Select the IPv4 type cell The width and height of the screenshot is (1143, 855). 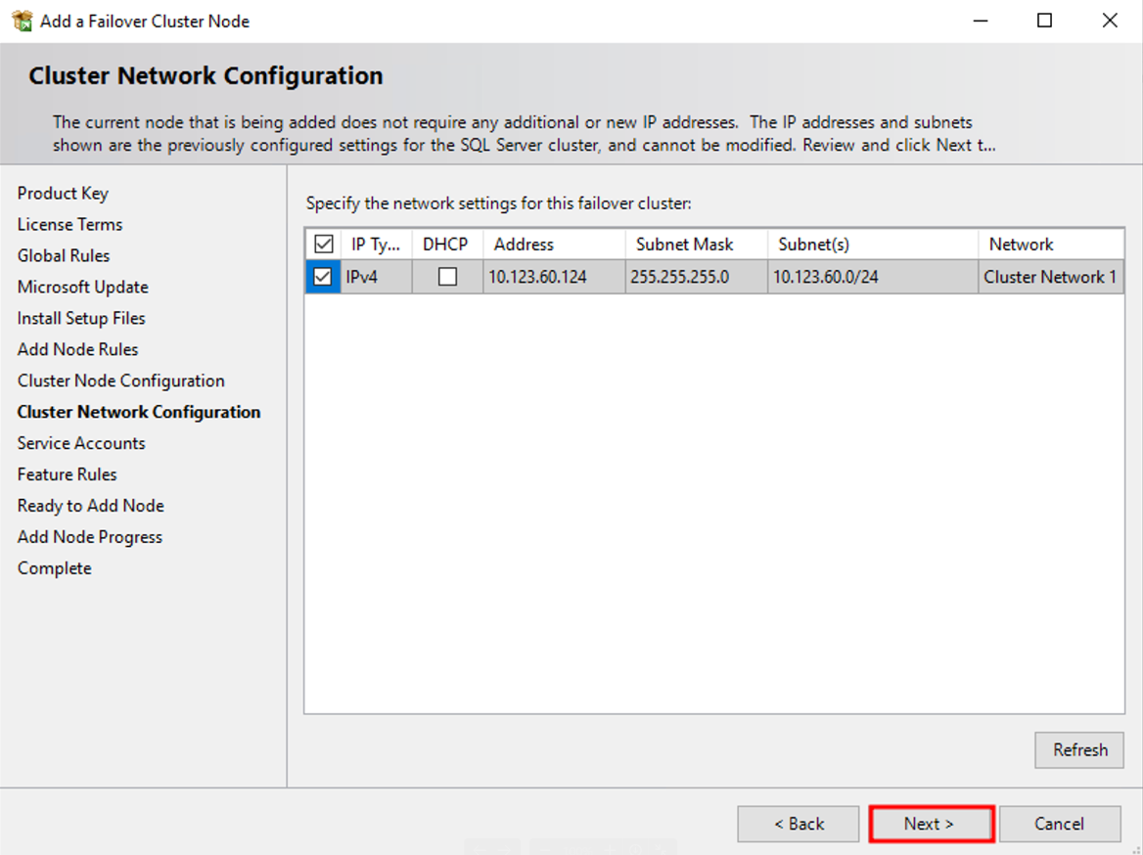point(376,277)
